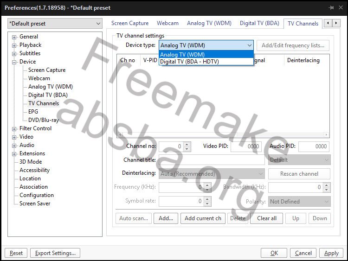Click the channel list horizontal scrollbar
The width and height of the screenshot is (348, 261).
pyautogui.click(x=223, y=134)
